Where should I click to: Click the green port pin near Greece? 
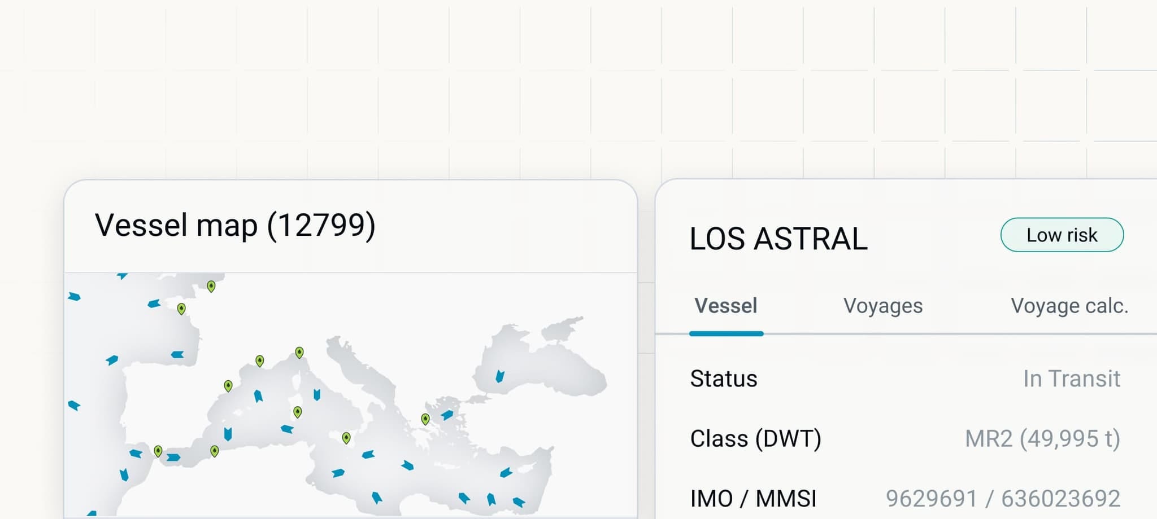click(x=425, y=419)
